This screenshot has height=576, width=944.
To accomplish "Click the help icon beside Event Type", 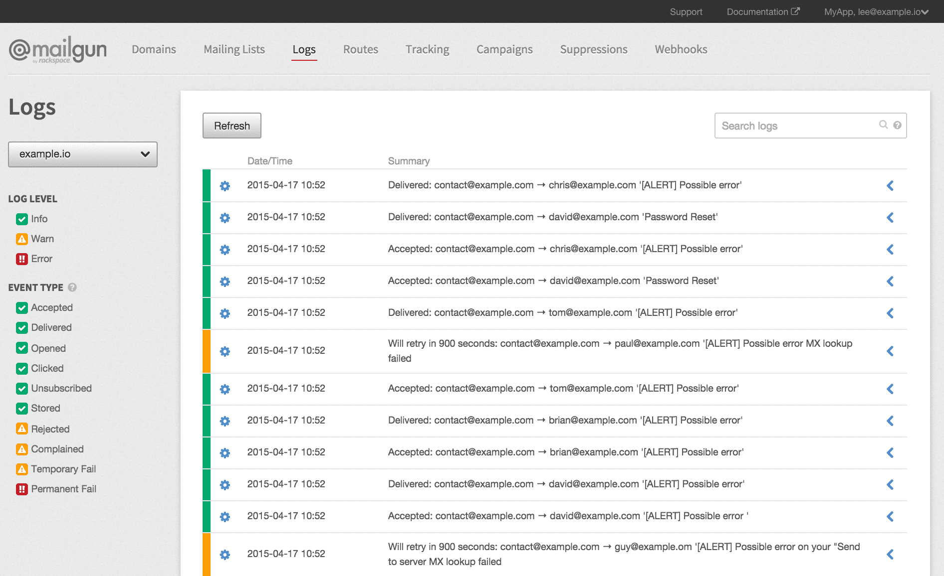I will point(72,288).
